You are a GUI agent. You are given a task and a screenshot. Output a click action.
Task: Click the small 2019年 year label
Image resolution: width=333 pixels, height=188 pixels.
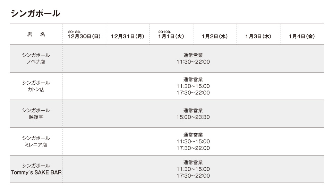tap(164, 31)
